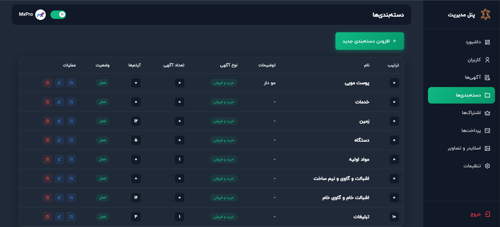This screenshot has width=500, height=227.
Task: Click the دسته‌بندی‌ها page title
Action: [388, 15]
